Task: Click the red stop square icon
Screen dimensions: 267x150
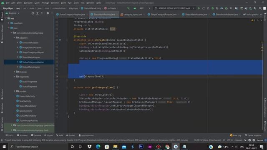Action: click(231, 8)
